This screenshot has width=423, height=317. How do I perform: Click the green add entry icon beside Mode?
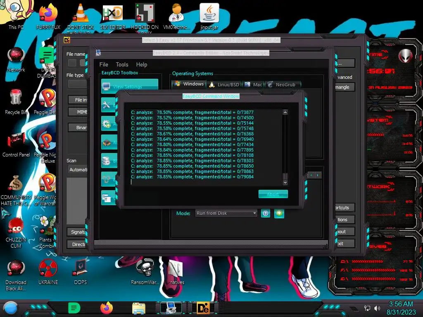click(279, 213)
